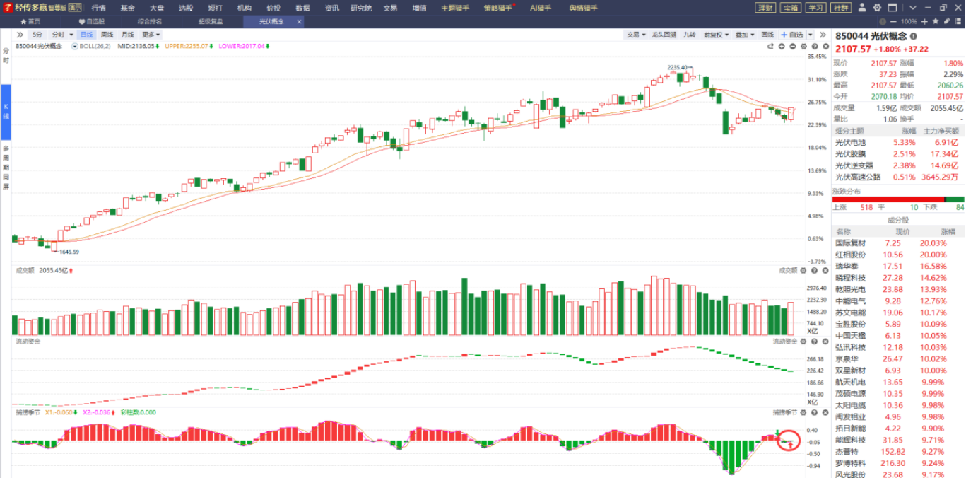
Task: Select the 5分 period option
Action: click(x=37, y=35)
